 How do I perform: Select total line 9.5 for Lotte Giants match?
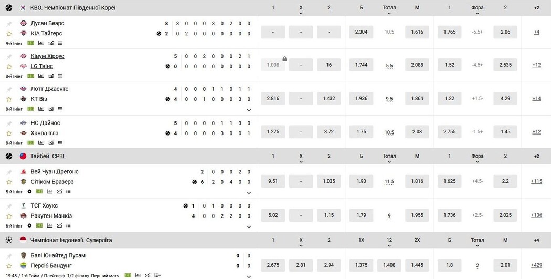389,99
